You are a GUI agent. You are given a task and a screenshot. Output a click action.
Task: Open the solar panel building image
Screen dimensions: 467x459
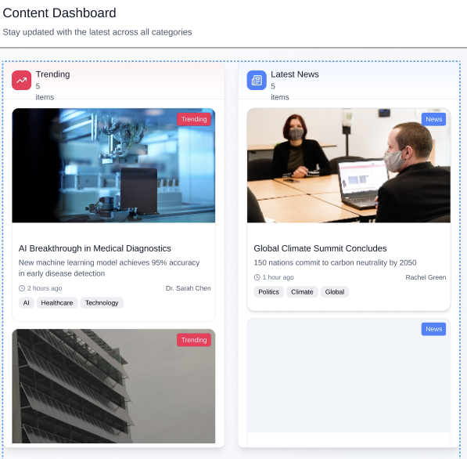pyautogui.click(x=113, y=386)
